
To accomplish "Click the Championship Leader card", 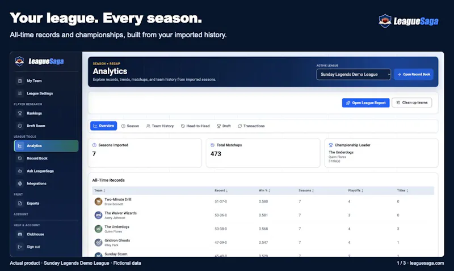I will (x=381, y=153).
